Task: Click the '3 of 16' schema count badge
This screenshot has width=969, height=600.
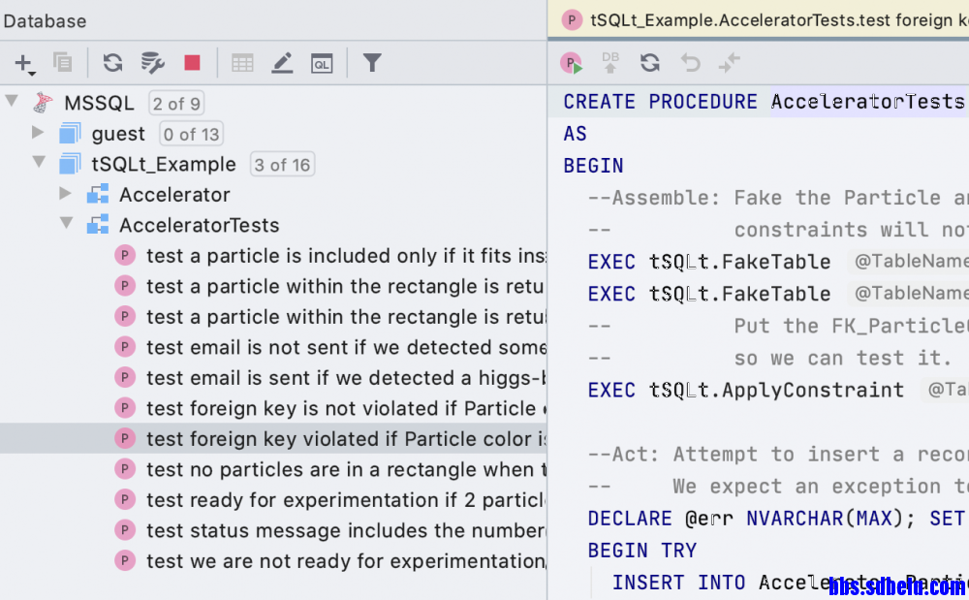Action: click(282, 165)
